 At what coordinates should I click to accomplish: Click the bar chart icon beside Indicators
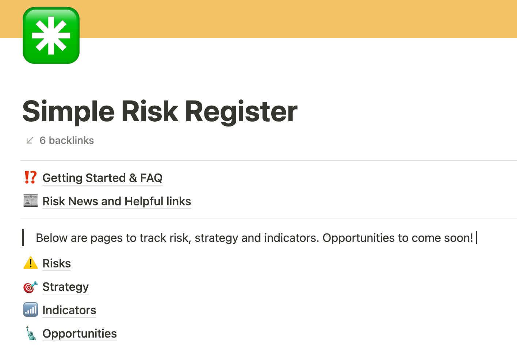coord(30,309)
